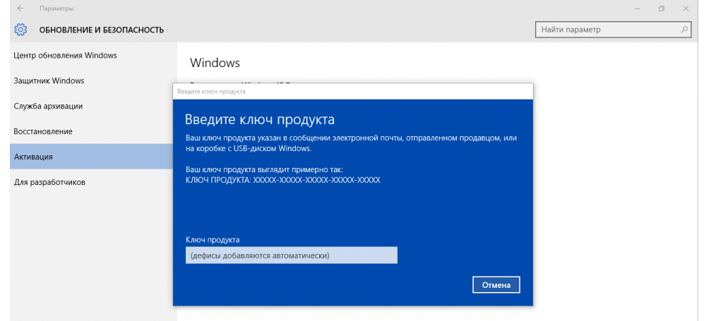Click the back arrow in the title bar
Image resolution: width=706 pixels, height=321 pixels.
pos(20,8)
